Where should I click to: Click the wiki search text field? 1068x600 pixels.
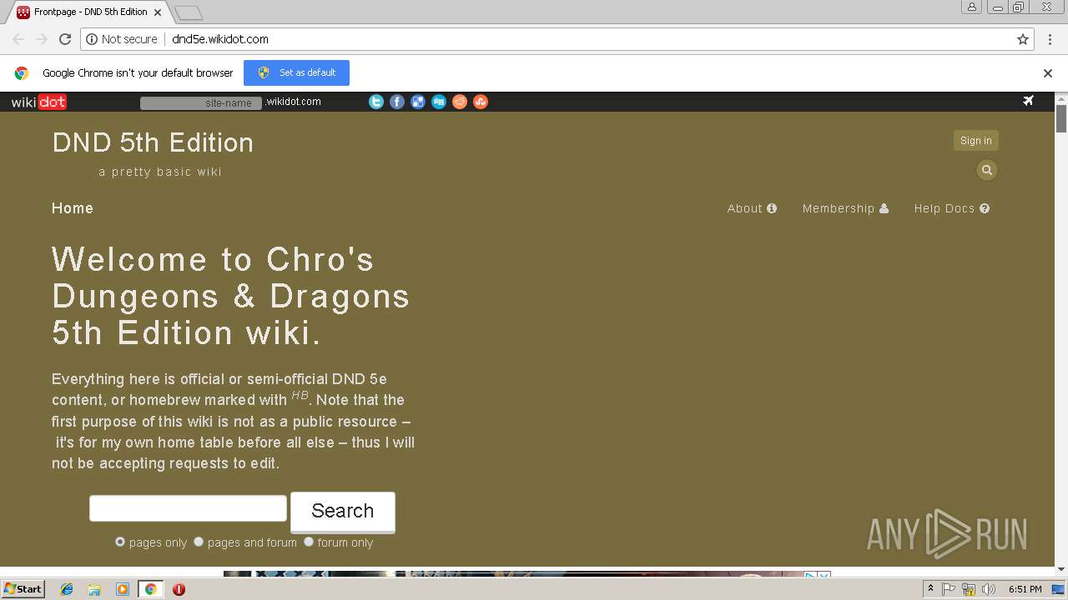188,508
